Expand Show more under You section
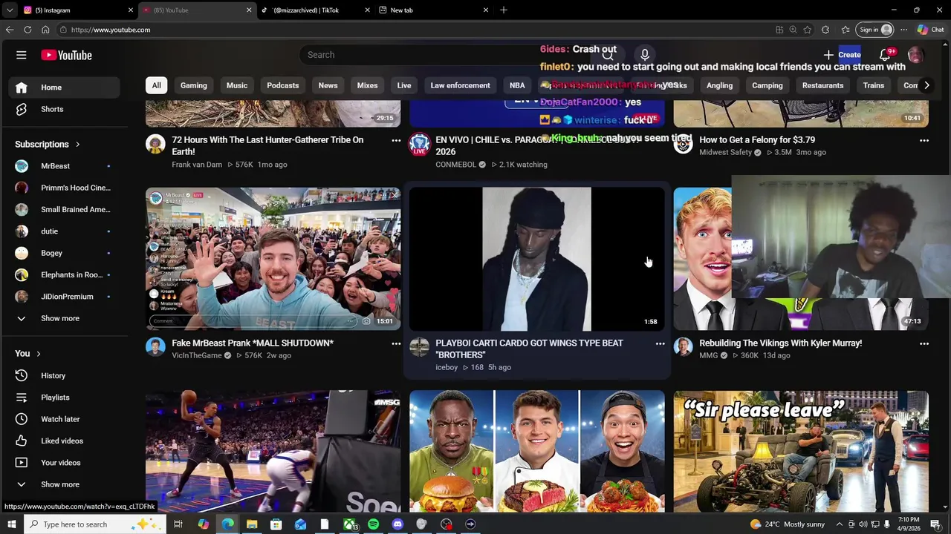This screenshot has width=951, height=534. click(x=64, y=484)
